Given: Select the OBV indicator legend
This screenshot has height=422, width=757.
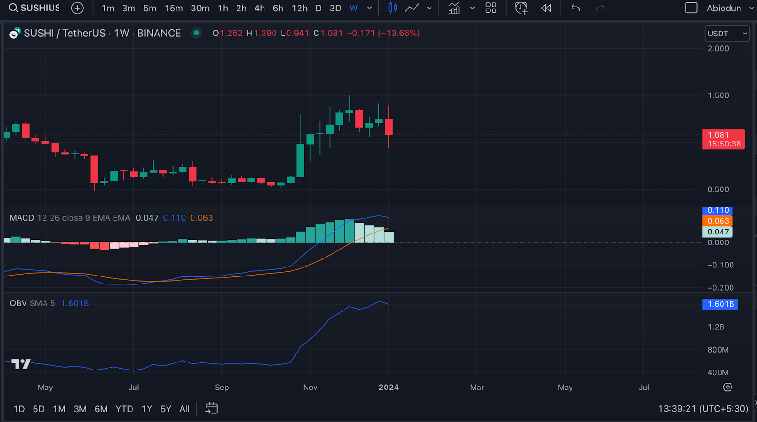Looking at the screenshot, I should pos(18,303).
